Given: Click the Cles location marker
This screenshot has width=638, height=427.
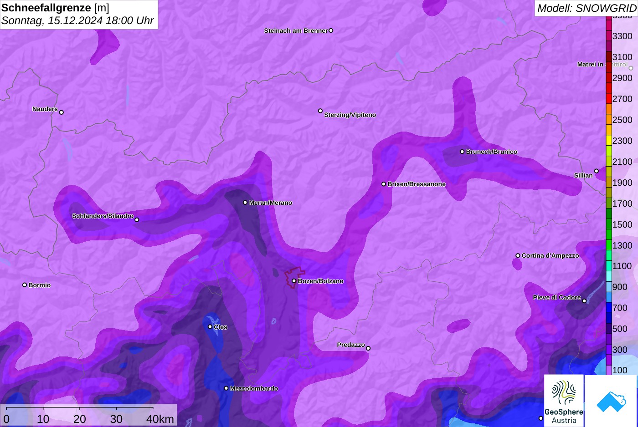Looking at the screenshot, I should [210, 326].
